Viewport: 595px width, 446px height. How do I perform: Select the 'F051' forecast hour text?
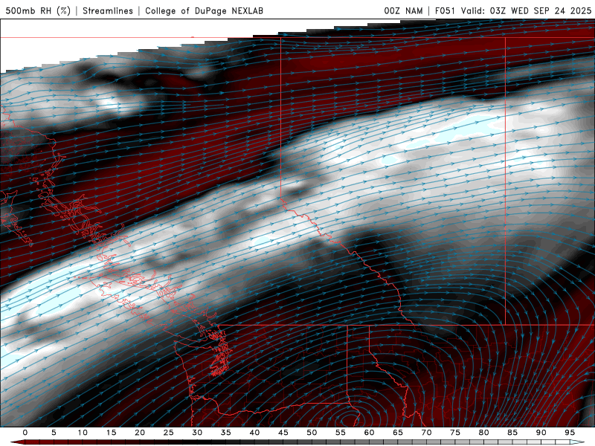coord(445,11)
